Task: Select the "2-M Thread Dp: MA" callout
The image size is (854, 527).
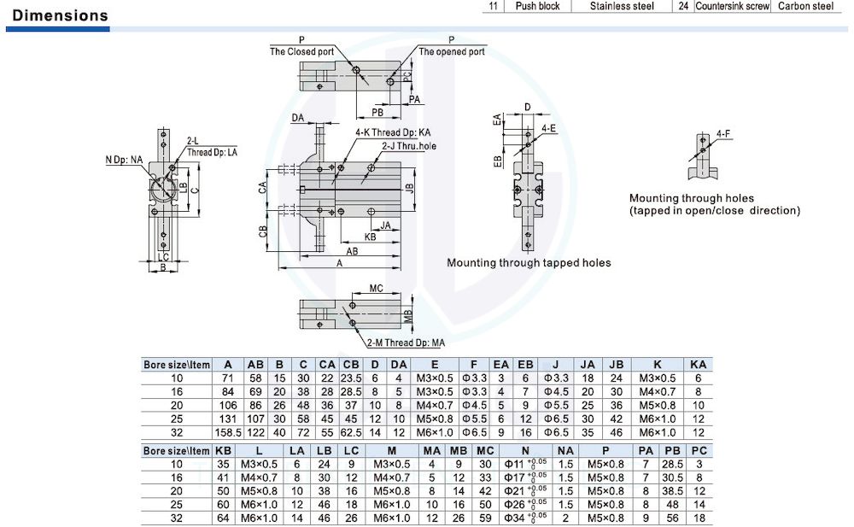Action: pyautogui.click(x=406, y=343)
